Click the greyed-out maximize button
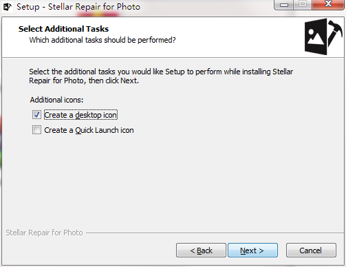 pyautogui.click(x=303, y=4)
